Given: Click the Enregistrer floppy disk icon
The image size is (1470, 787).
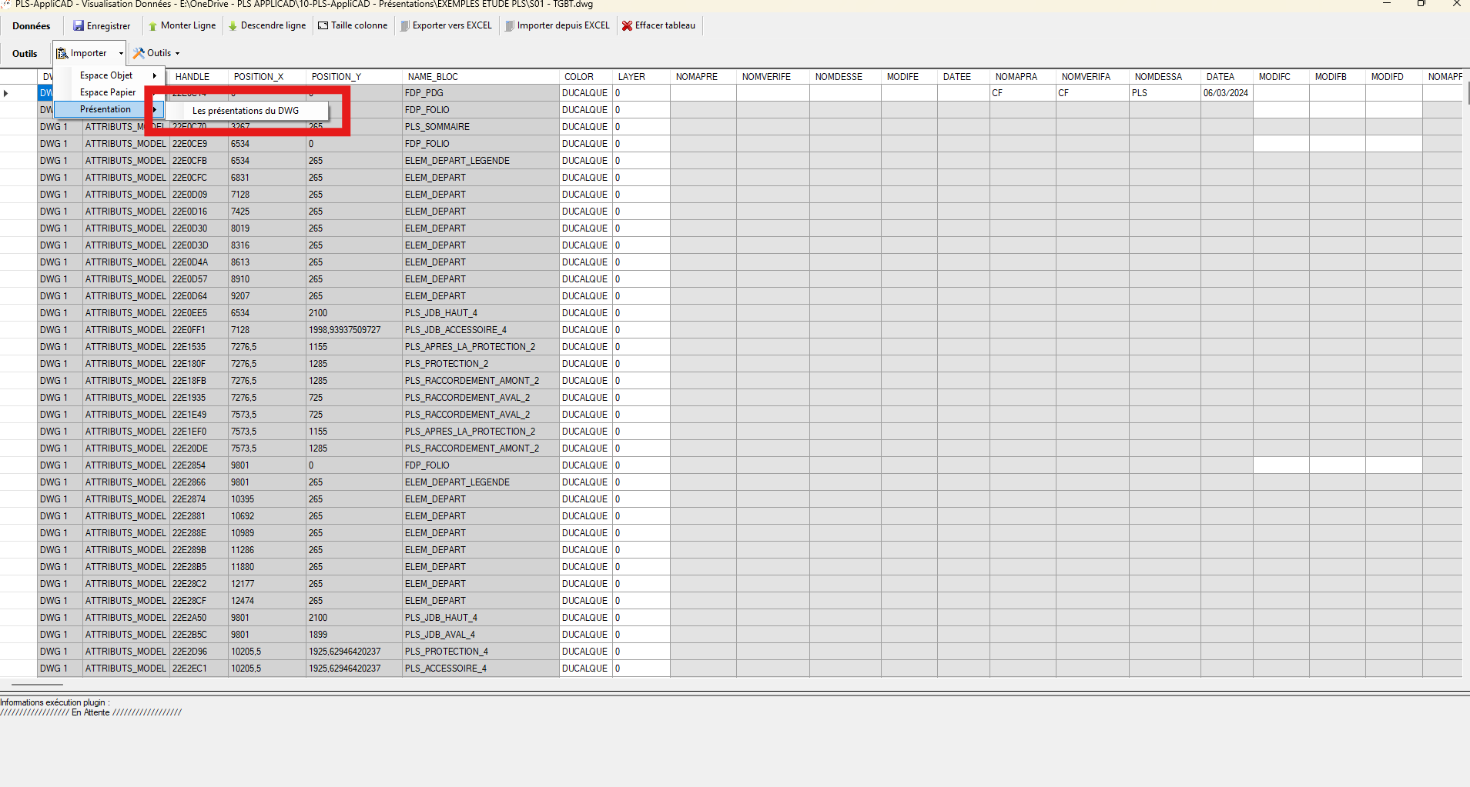Looking at the screenshot, I should (x=79, y=25).
